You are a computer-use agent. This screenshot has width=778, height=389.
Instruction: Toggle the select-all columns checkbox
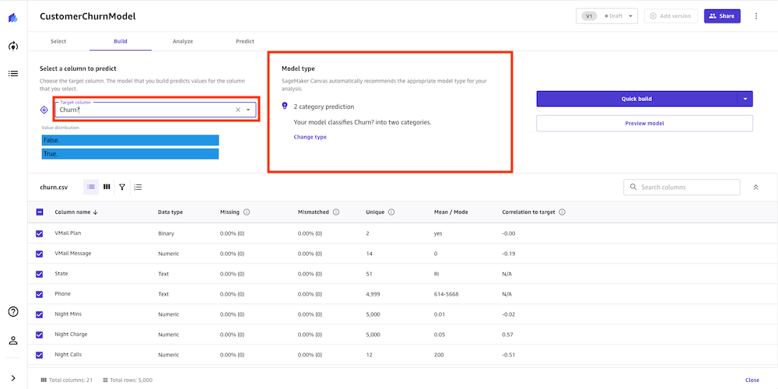(x=40, y=212)
